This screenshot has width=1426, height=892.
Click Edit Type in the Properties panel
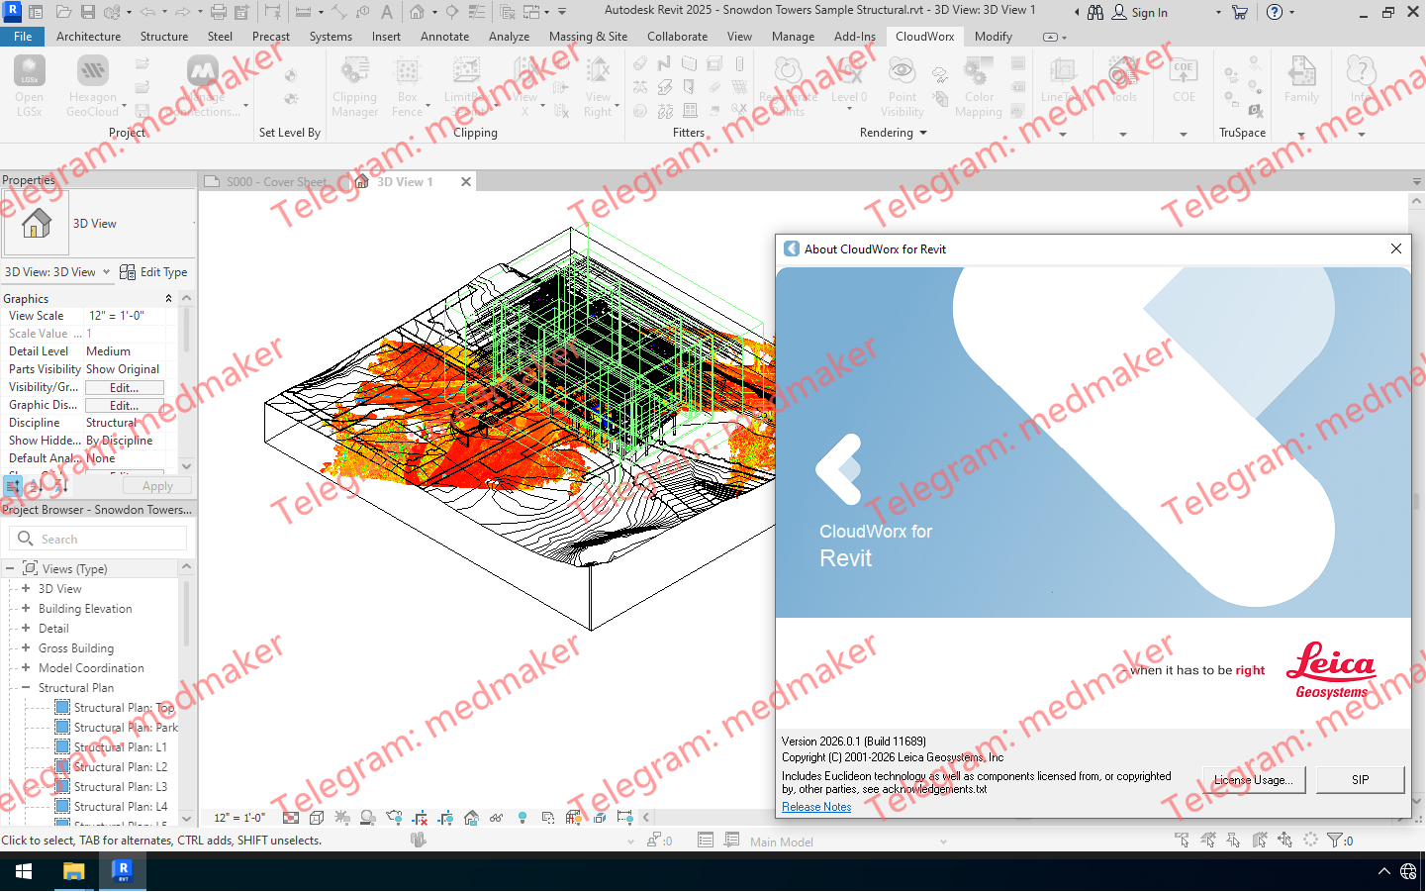153,272
